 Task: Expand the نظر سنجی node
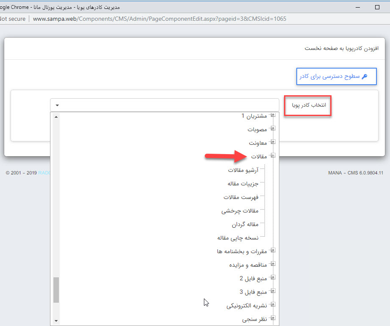pyautogui.click(x=273, y=318)
